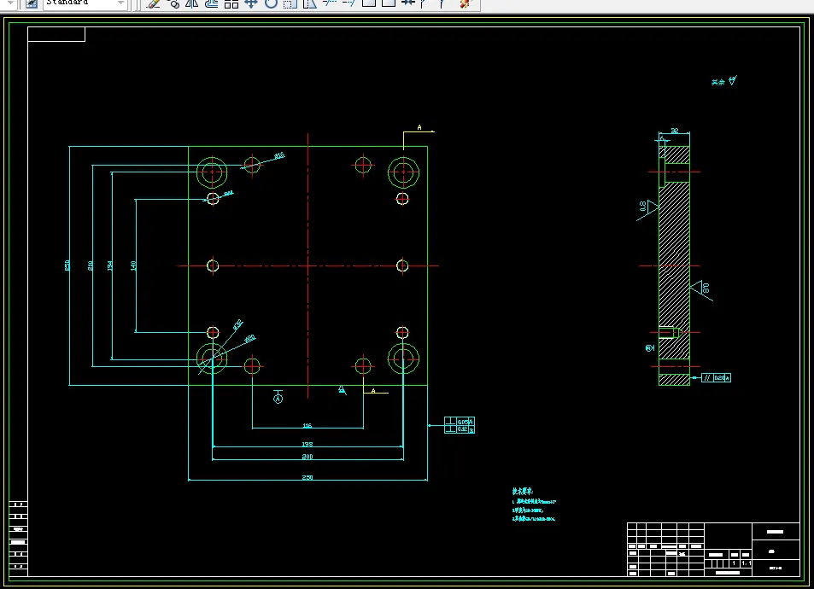Open the Array tool

tap(231, 3)
